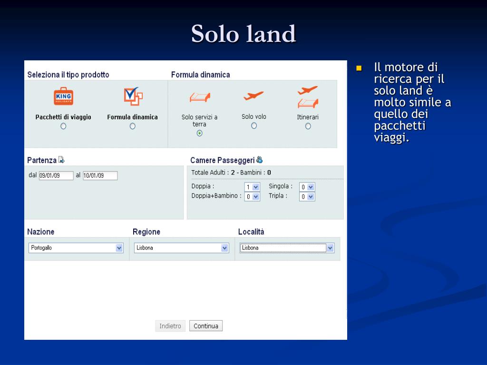
Task: Click the plane-and-bed icon above Itinerari
Action: pos(308,97)
